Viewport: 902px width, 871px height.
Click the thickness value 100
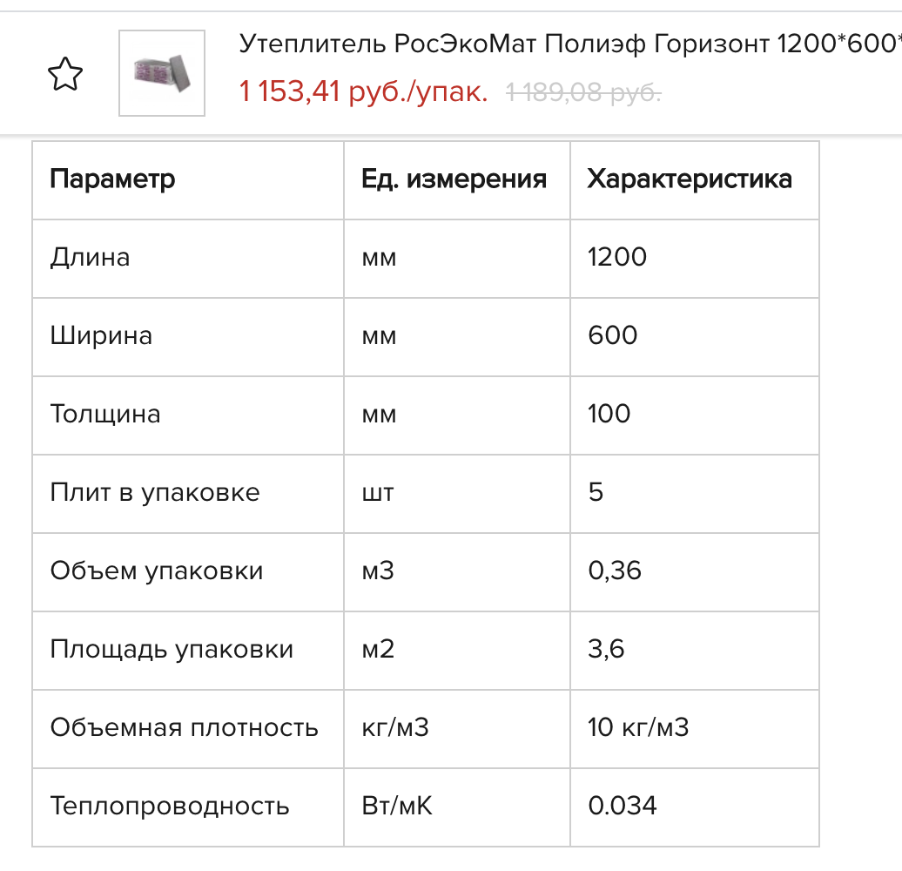[x=609, y=415]
